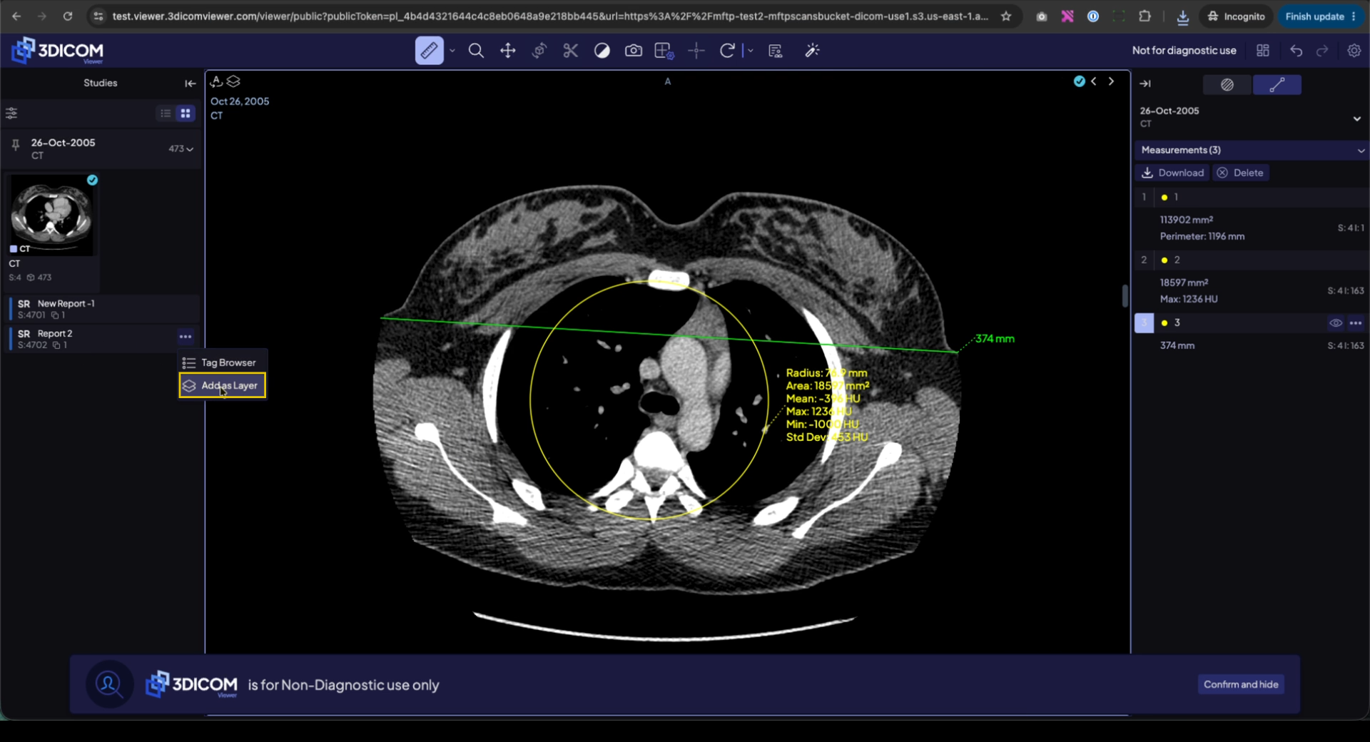Download the measurements
Screen dimensions: 1370x742
1173,173
